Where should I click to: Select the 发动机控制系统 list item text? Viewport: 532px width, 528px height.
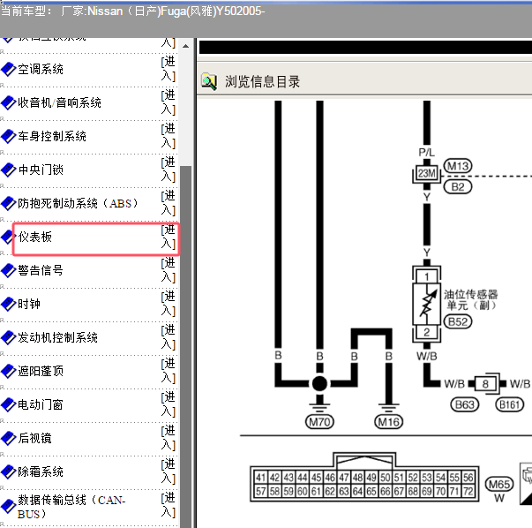57,337
